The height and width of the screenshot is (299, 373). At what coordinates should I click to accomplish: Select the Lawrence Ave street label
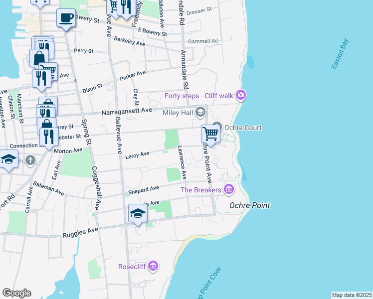(182, 162)
